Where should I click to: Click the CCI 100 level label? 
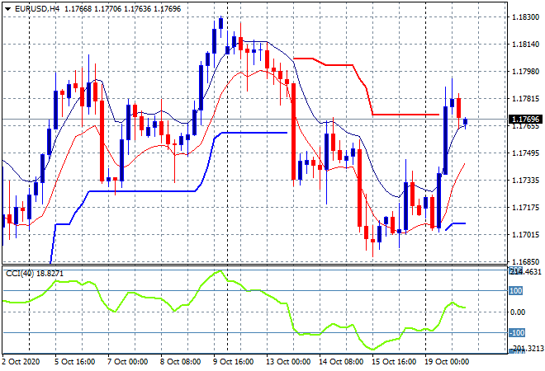(516, 291)
